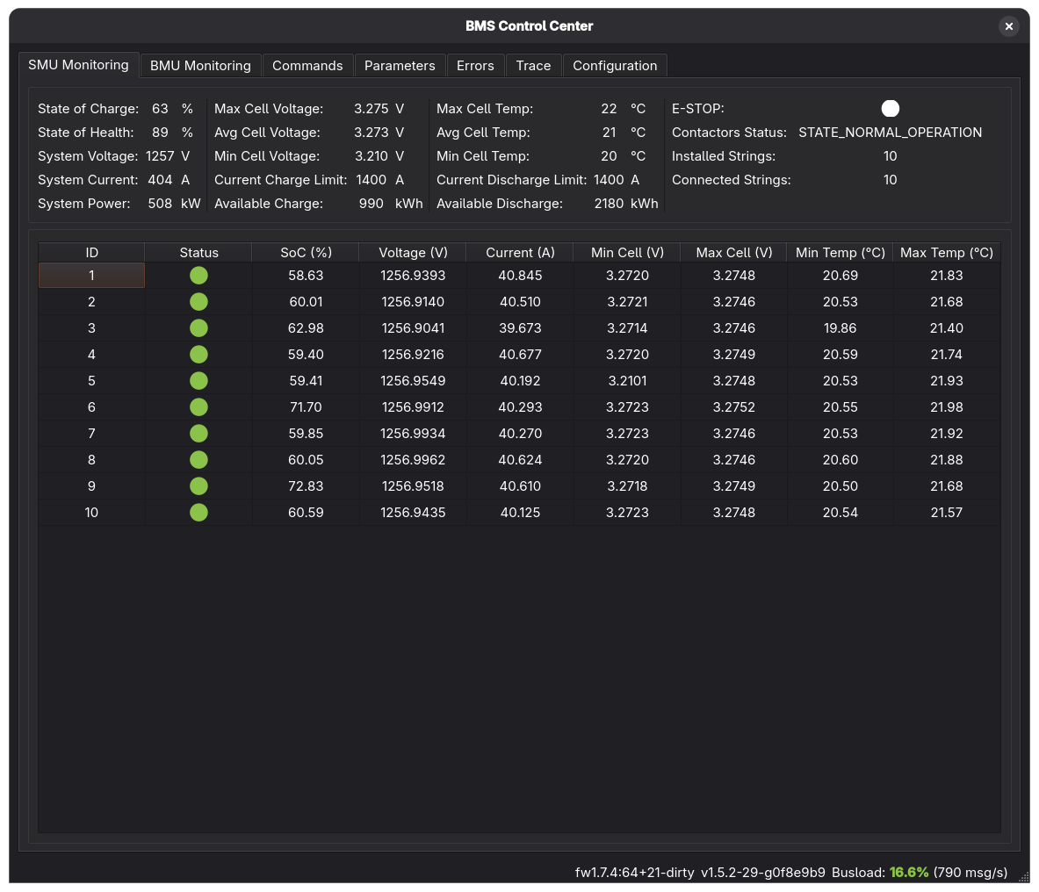This screenshot has width=1039, height=892.
Task: Switch to the BMU Monitoring tab
Action: (x=200, y=66)
